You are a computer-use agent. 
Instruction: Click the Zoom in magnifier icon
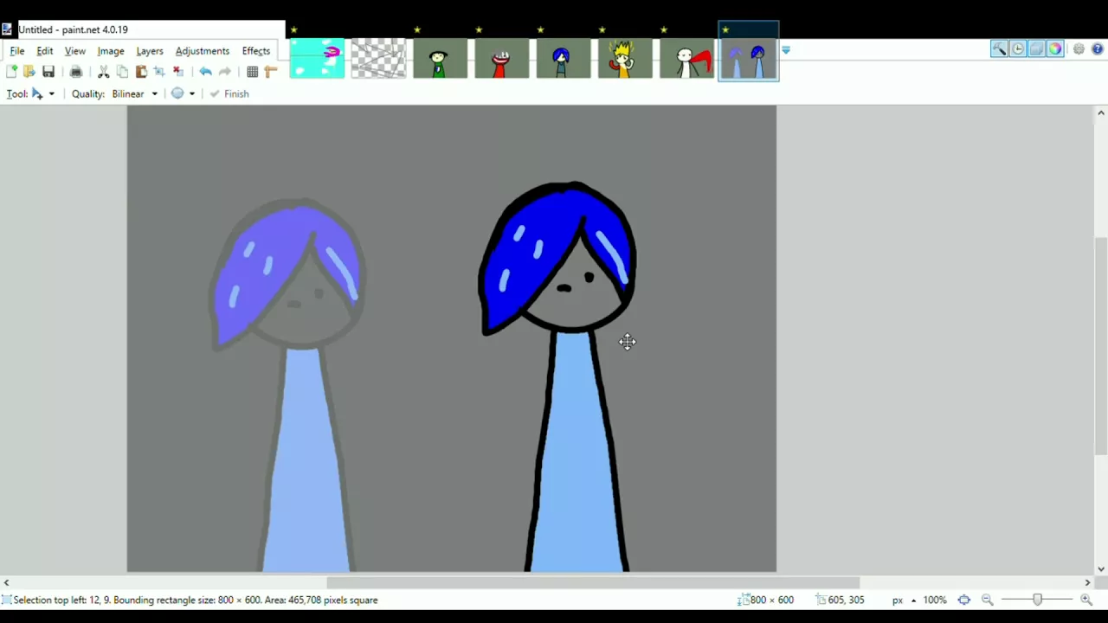(1086, 600)
